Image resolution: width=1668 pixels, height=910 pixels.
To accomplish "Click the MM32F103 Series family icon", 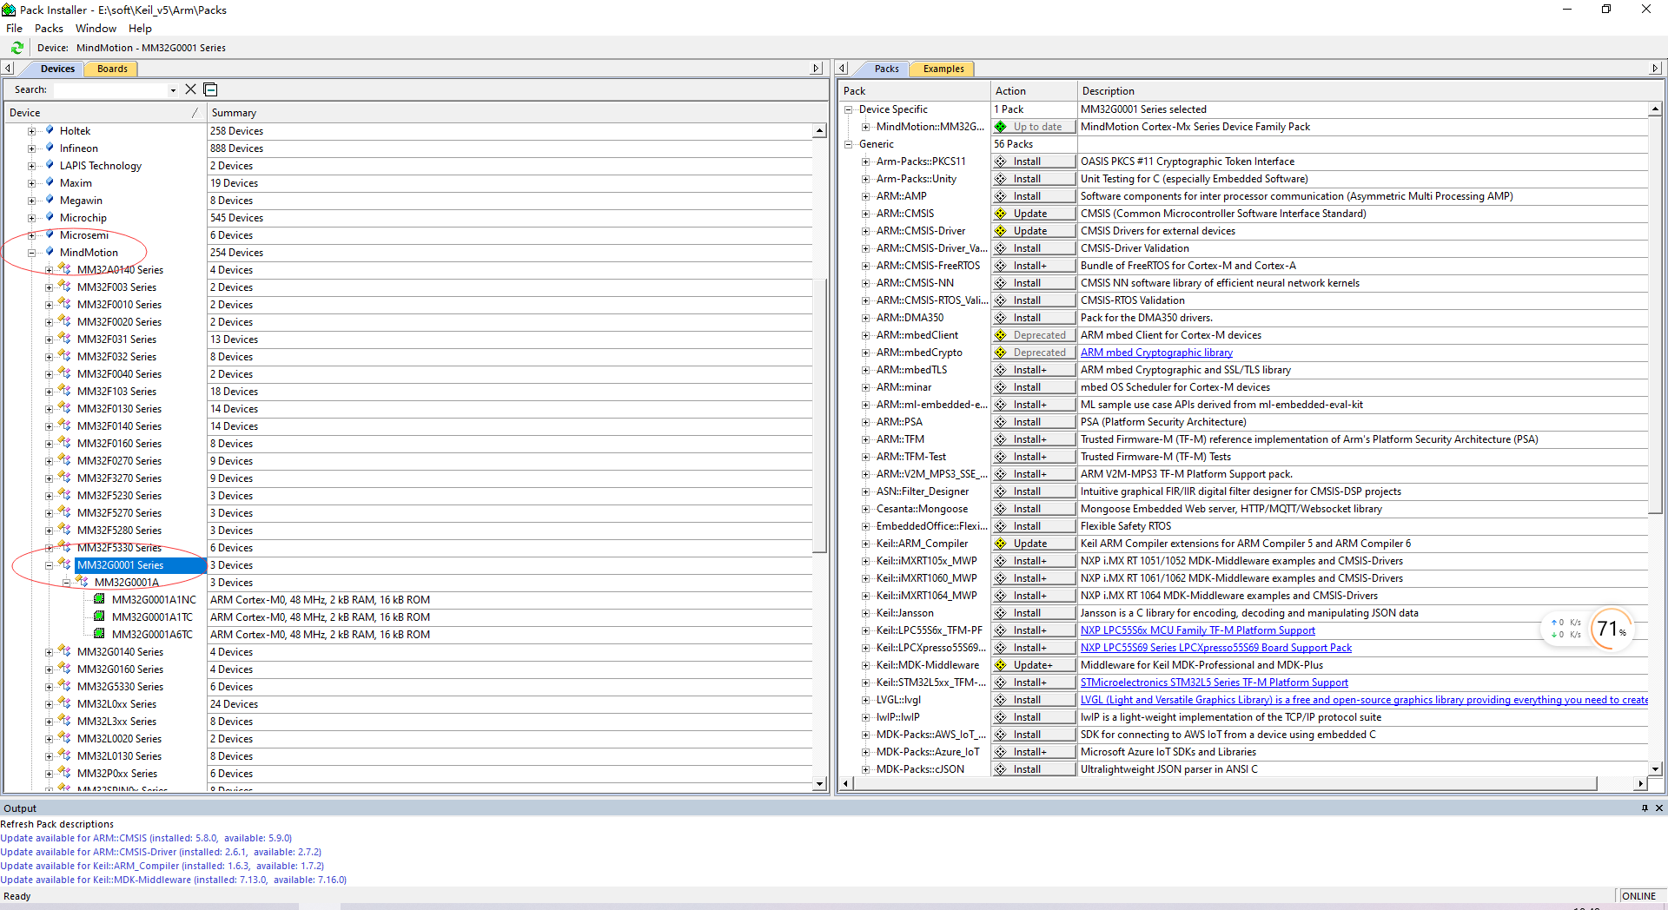I will pyautogui.click(x=65, y=391).
